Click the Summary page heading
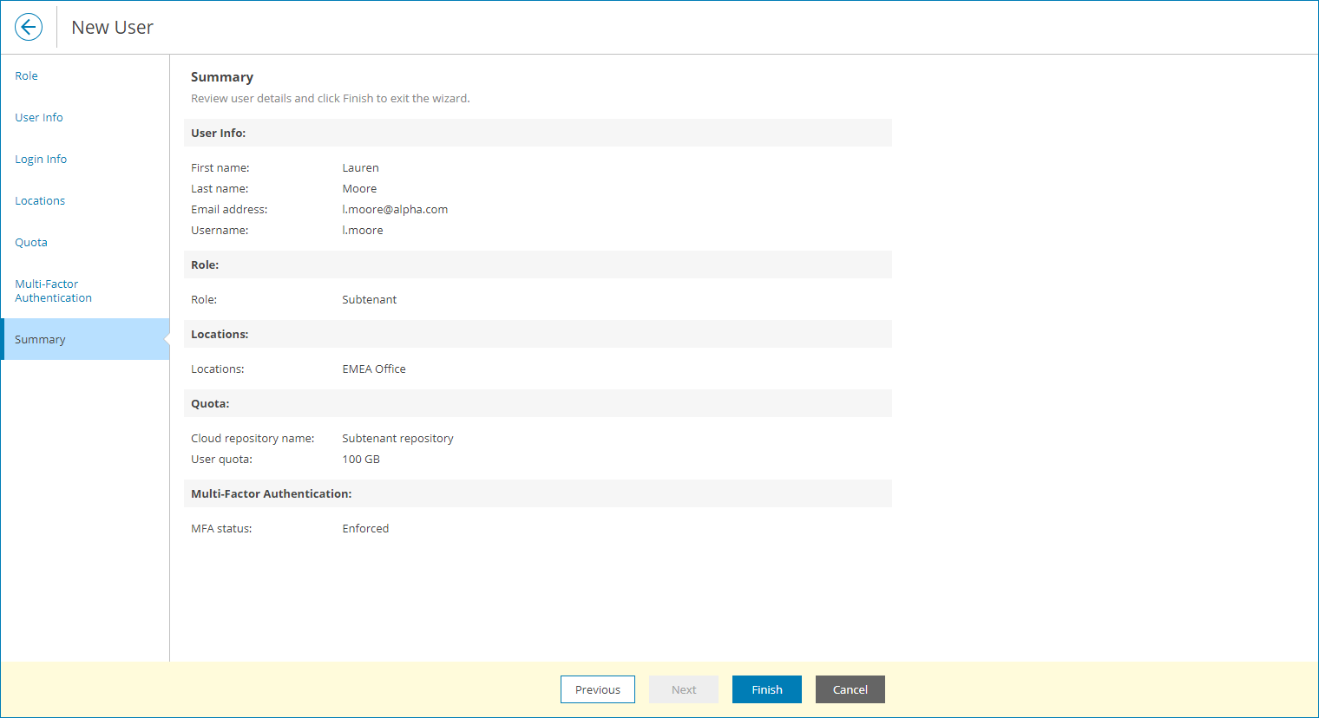 click(x=222, y=77)
